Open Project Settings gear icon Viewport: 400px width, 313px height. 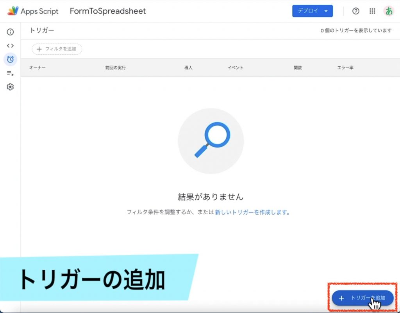click(x=10, y=87)
